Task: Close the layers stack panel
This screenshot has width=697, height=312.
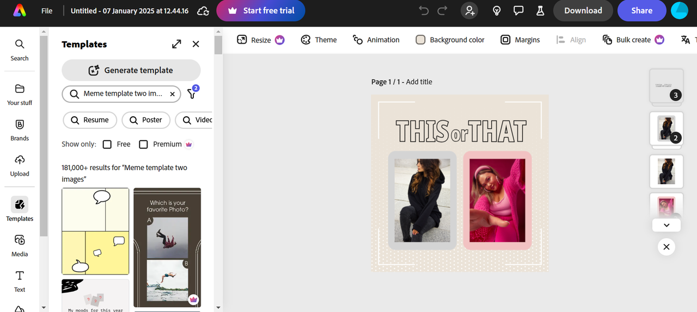Action: 666,247
